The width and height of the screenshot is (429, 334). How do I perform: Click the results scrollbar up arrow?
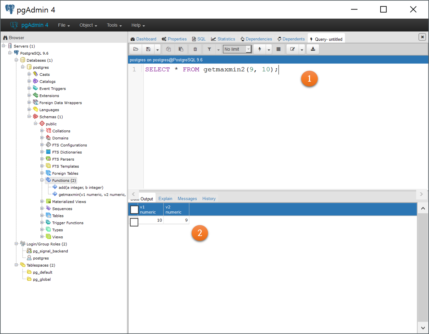tap(423, 208)
